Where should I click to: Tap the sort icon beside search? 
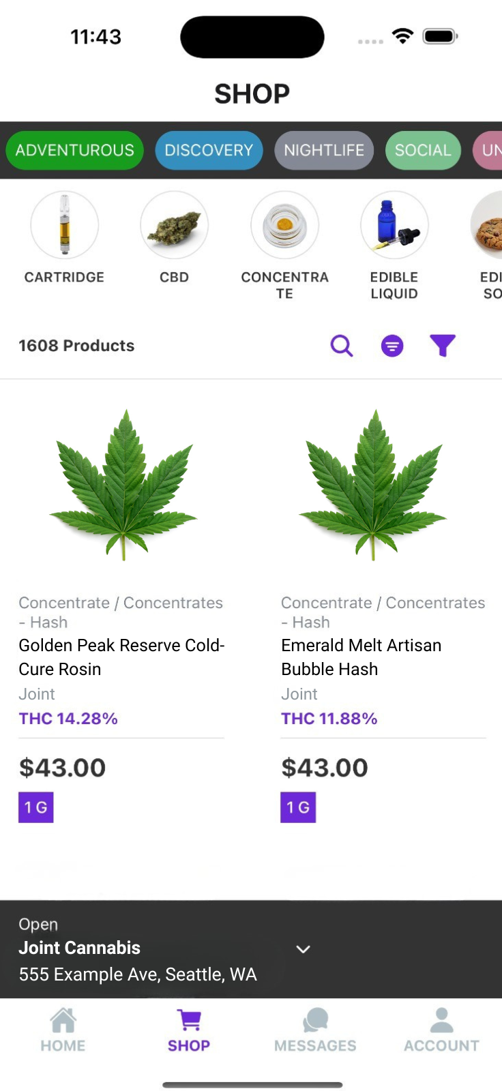(392, 346)
